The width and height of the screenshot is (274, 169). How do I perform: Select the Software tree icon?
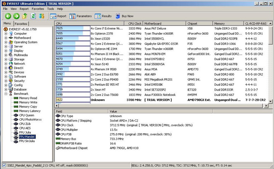pos(11,77)
